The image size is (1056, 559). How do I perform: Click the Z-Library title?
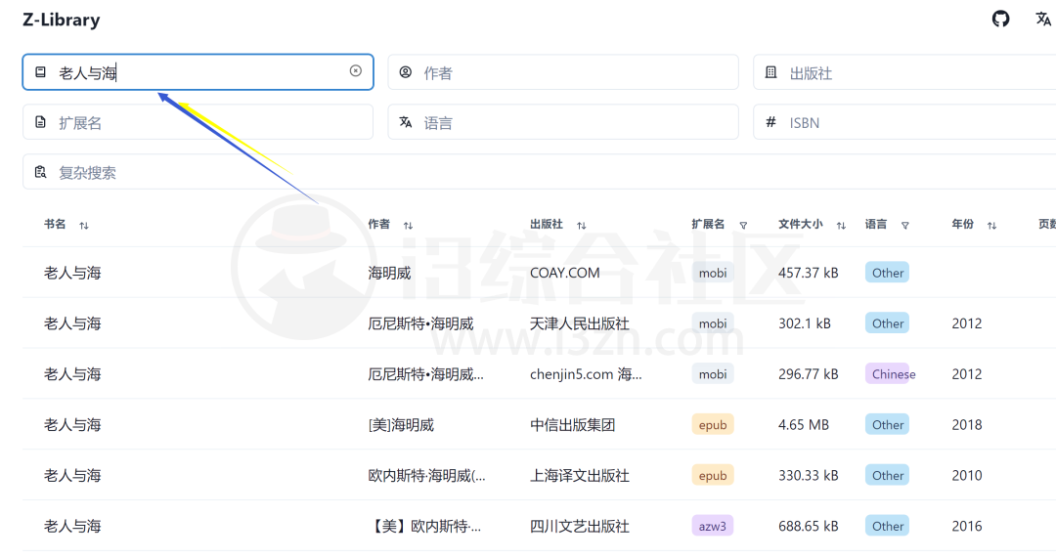[62, 20]
